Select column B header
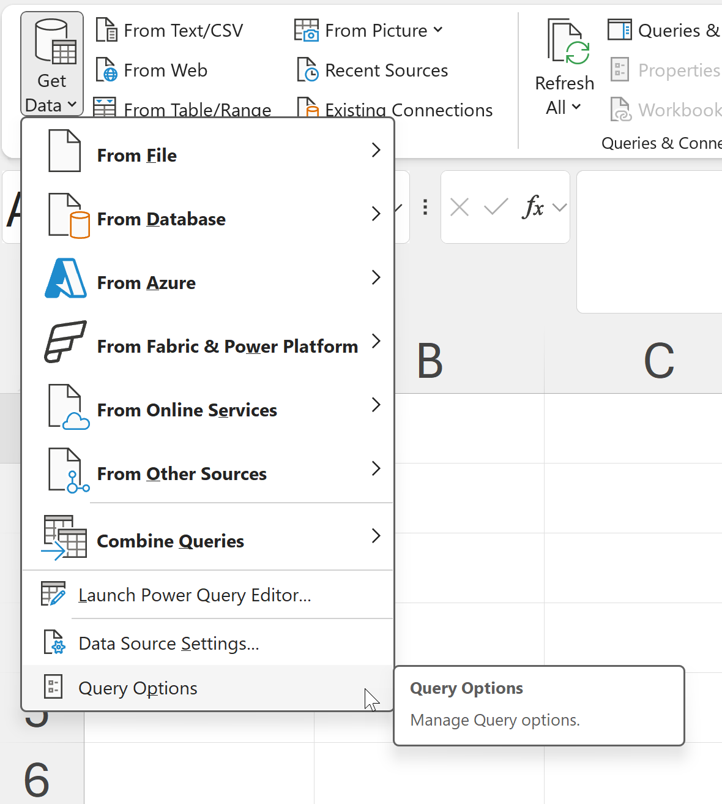Screen dimensions: 722x804 [x=430, y=361]
